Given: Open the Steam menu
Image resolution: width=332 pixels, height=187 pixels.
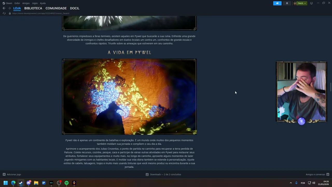Looking at the screenshot, I should point(7,3).
